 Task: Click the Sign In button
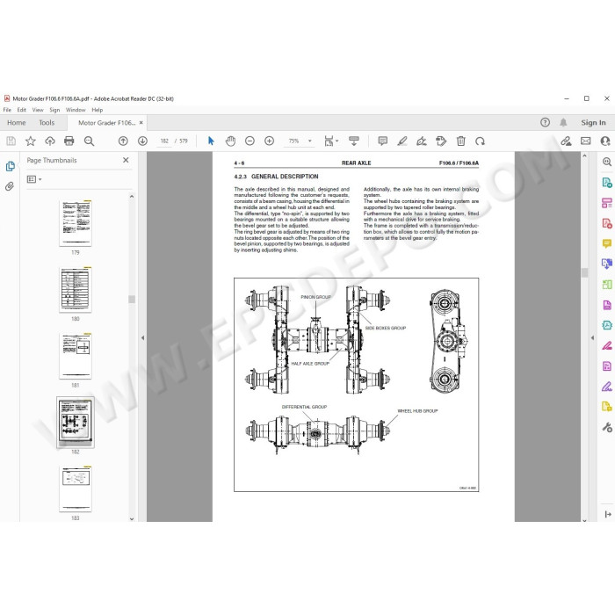(x=593, y=123)
